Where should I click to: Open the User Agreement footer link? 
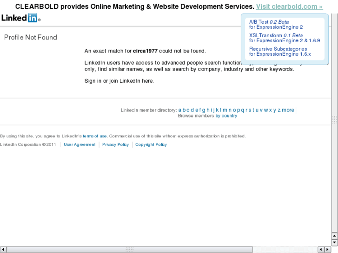pos(80,144)
